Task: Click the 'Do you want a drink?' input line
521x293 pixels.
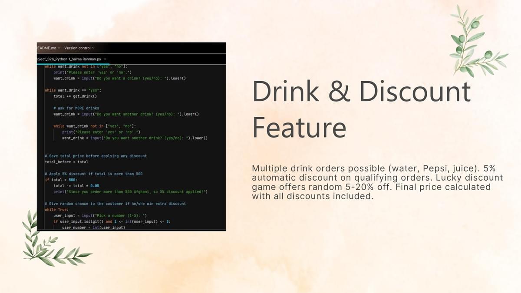Action: click(119, 78)
